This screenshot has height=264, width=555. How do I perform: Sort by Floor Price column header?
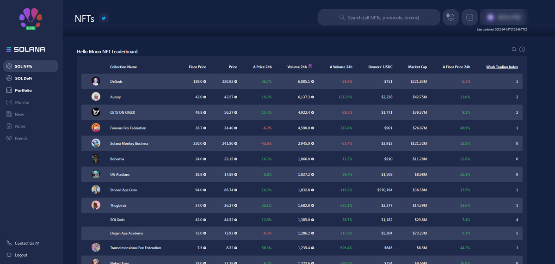click(x=197, y=67)
